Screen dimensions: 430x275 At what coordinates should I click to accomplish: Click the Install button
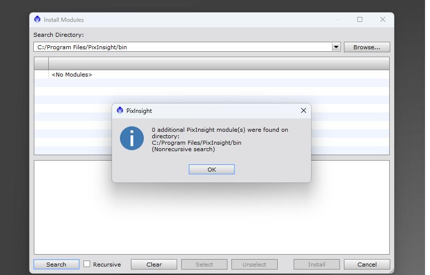point(316,264)
